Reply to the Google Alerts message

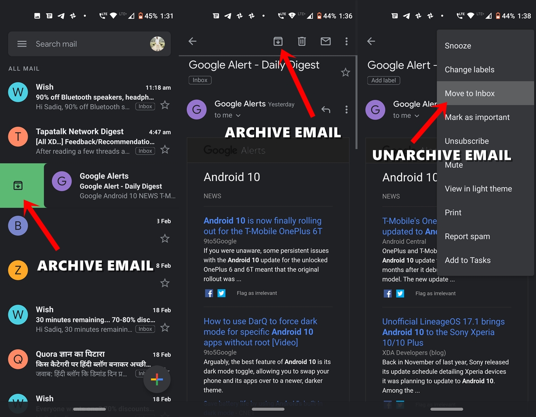click(x=326, y=110)
